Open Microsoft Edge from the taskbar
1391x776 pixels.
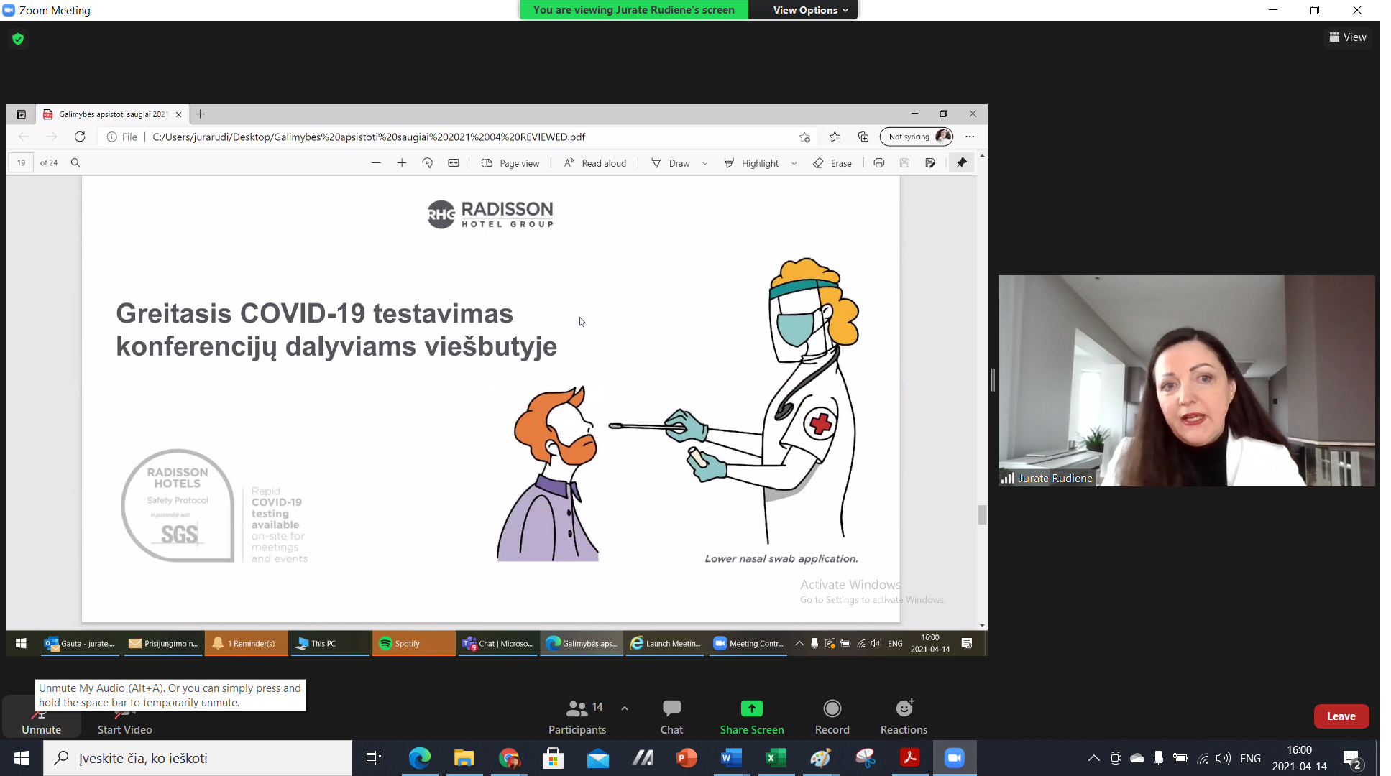[x=420, y=758]
